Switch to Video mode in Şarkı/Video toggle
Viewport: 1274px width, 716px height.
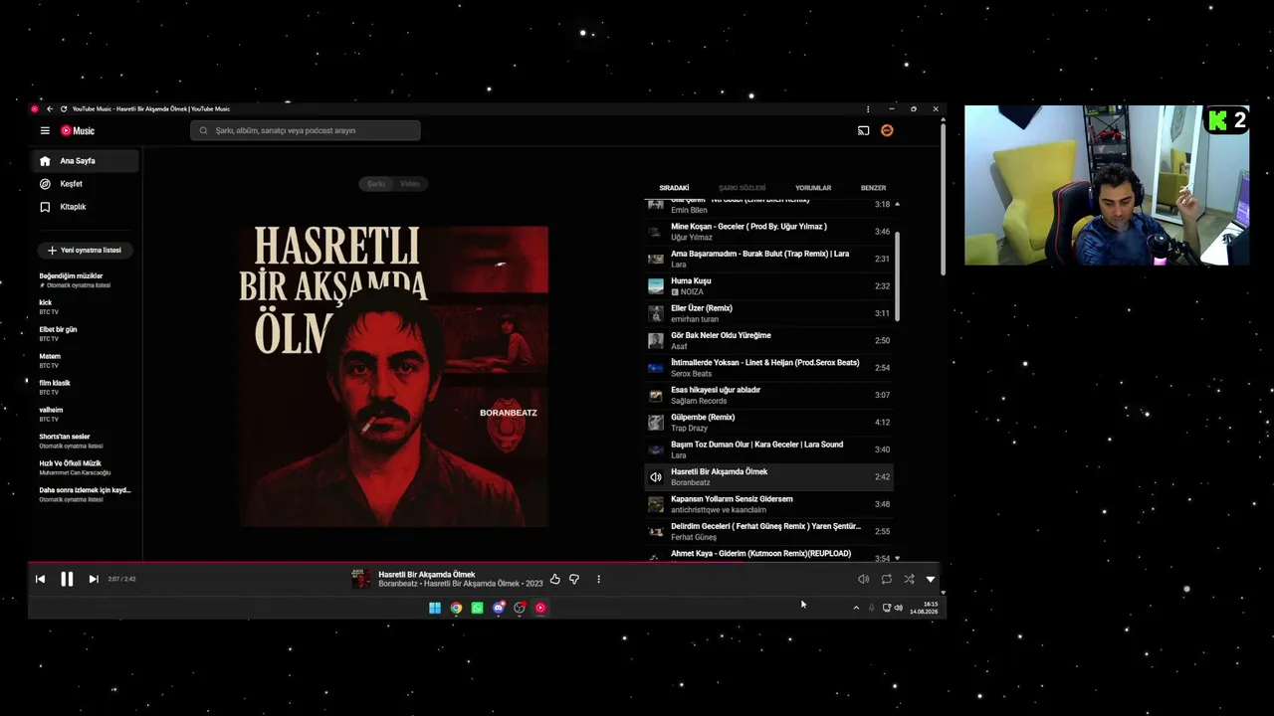410,184
